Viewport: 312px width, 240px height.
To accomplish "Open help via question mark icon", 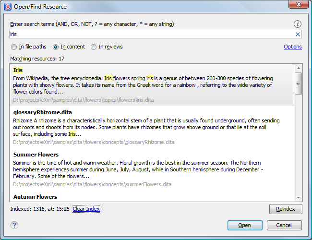I will click(14, 225).
